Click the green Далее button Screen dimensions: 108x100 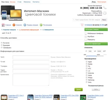click(x=78, y=90)
